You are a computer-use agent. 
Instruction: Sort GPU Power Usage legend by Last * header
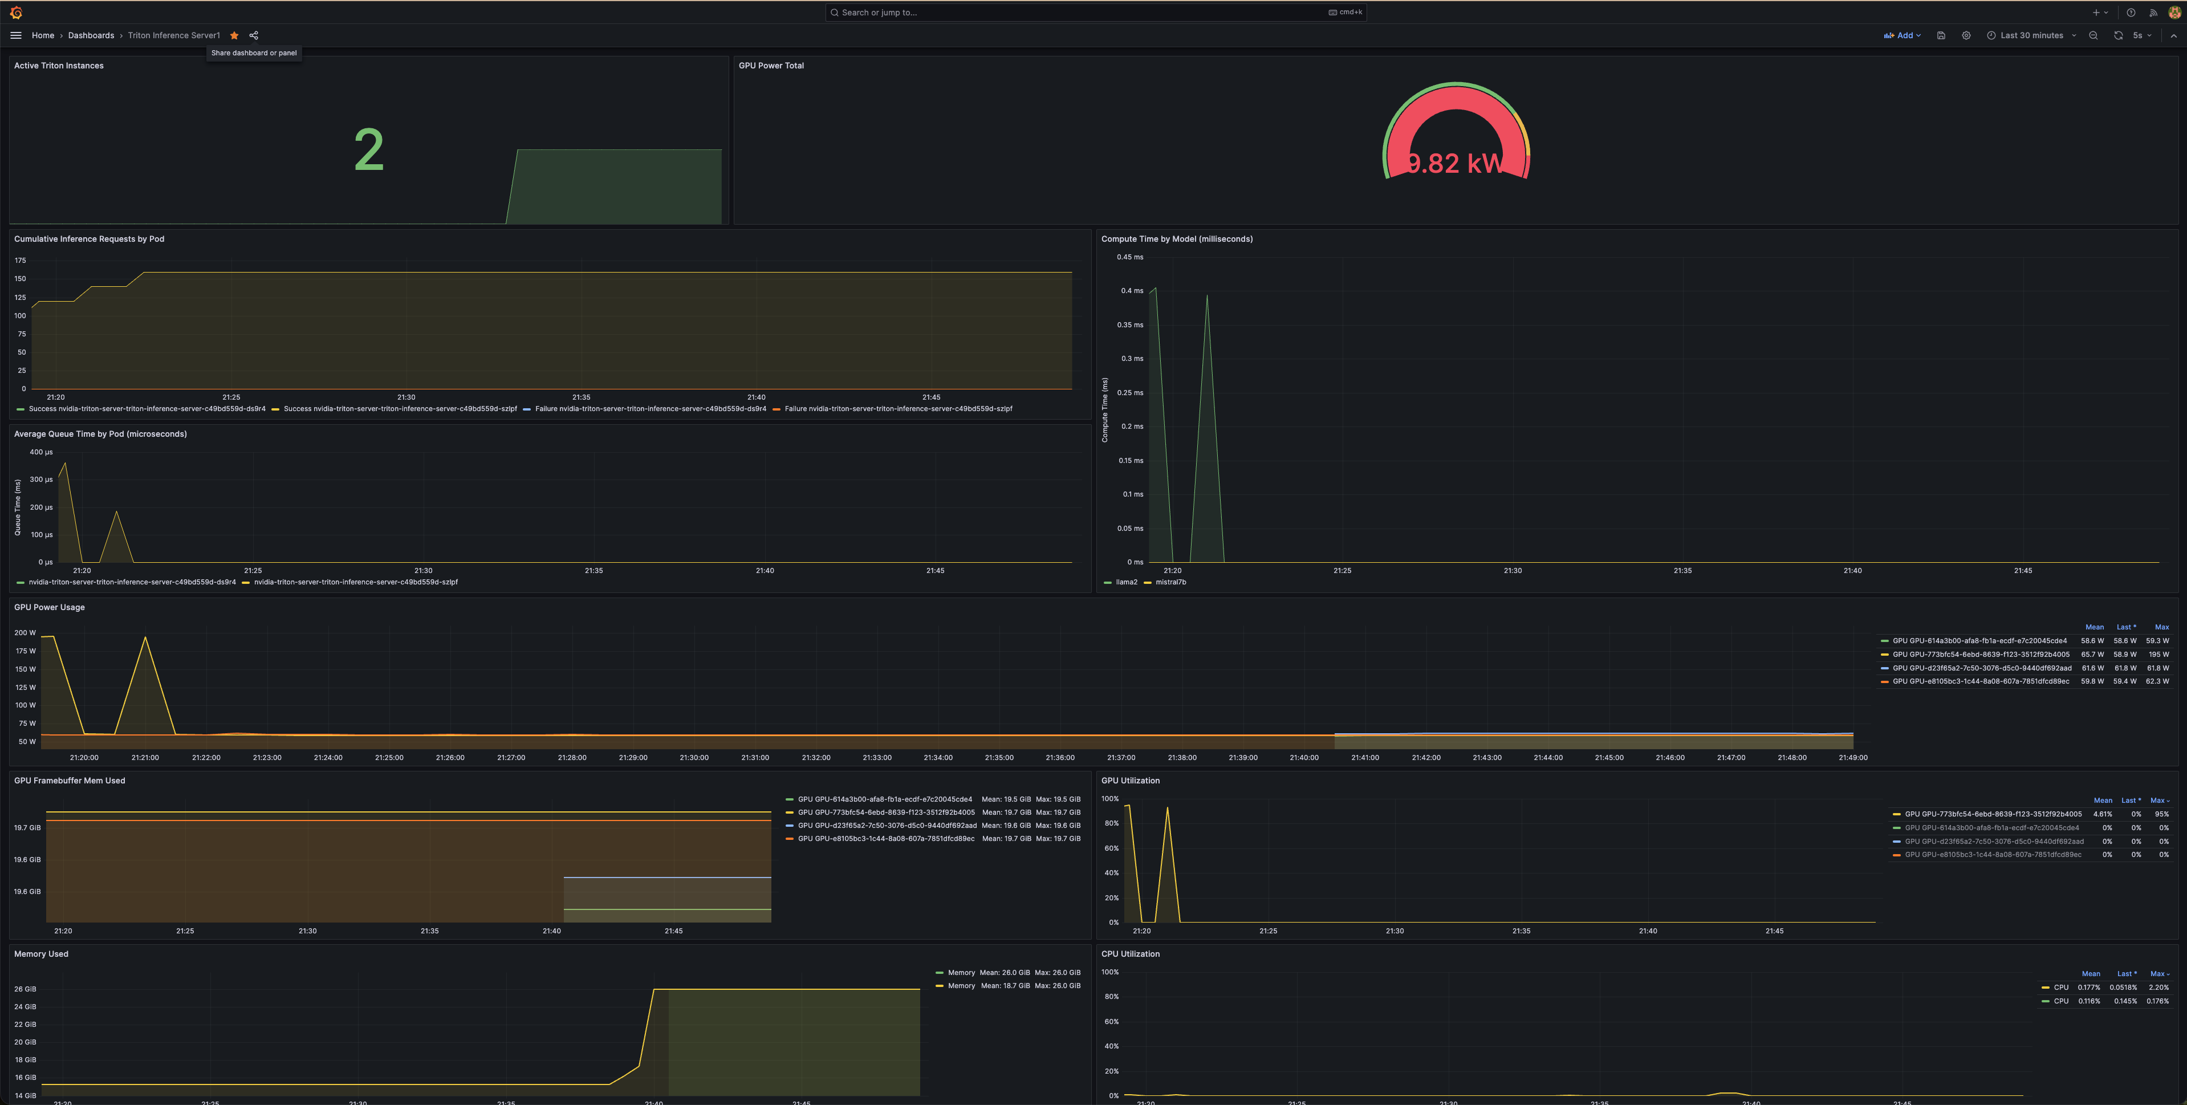pyautogui.click(x=2126, y=627)
